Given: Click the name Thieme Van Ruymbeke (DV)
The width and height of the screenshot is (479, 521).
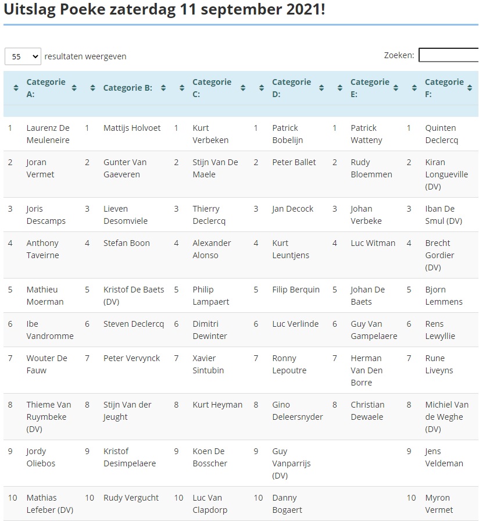Looking at the screenshot, I should pos(49,417).
